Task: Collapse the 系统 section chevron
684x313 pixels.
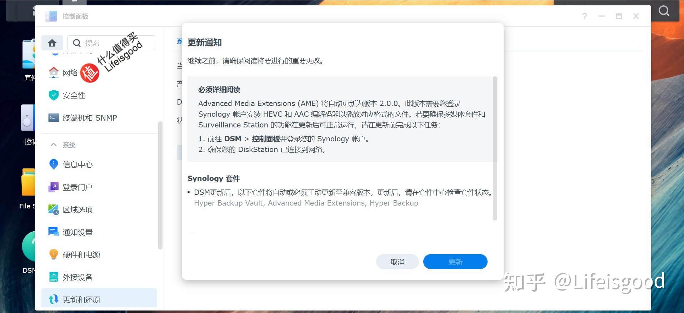Action: click(x=54, y=145)
